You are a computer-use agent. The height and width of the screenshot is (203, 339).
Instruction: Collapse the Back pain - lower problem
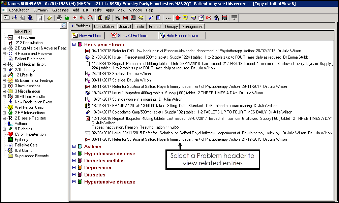[74, 44]
